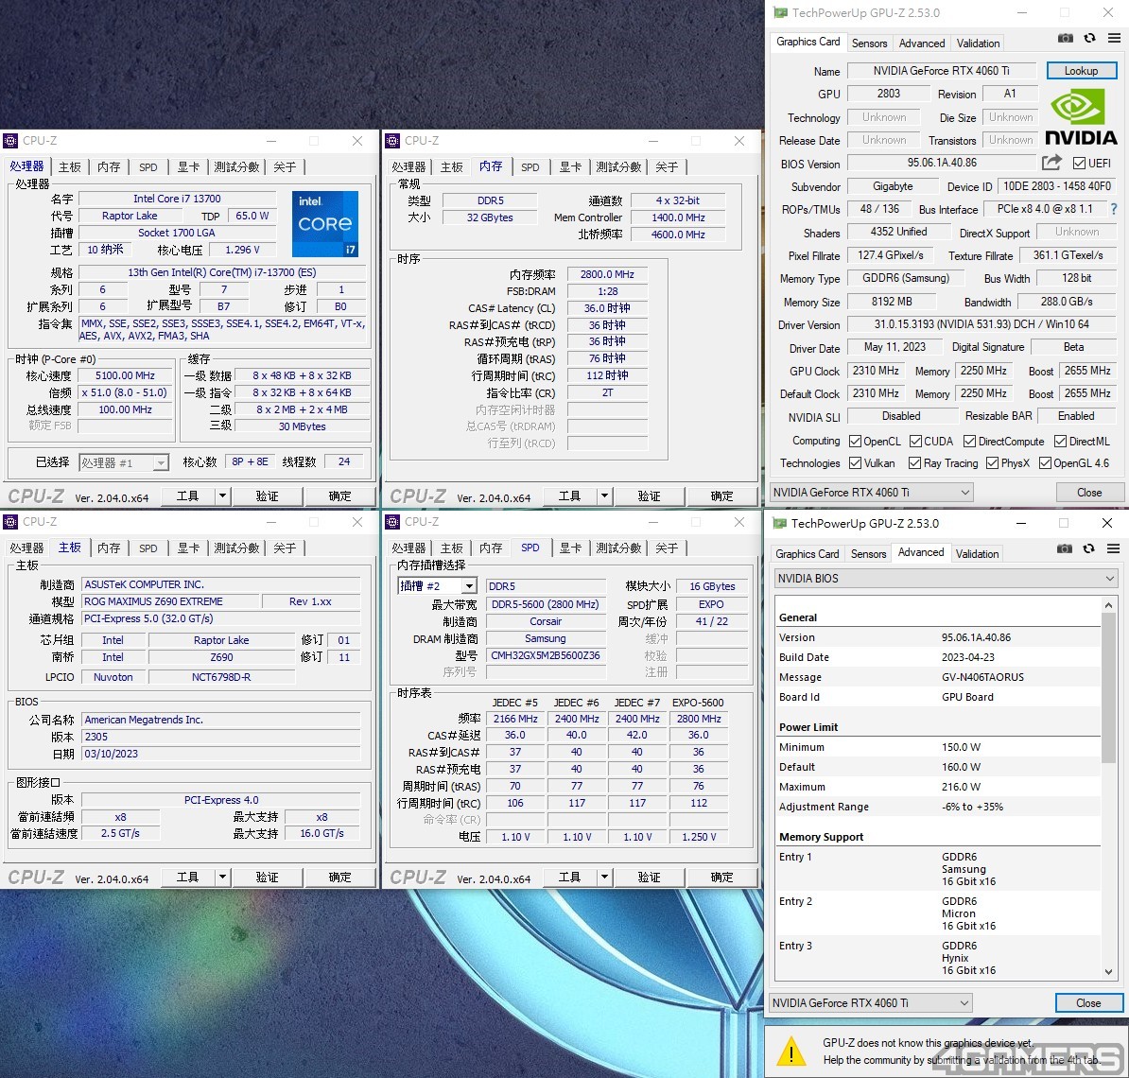Image resolution: width=1129 pixels, height=1078 pixels.
Task: Toggle CUDA checkbox
Action: pos(916,442)
